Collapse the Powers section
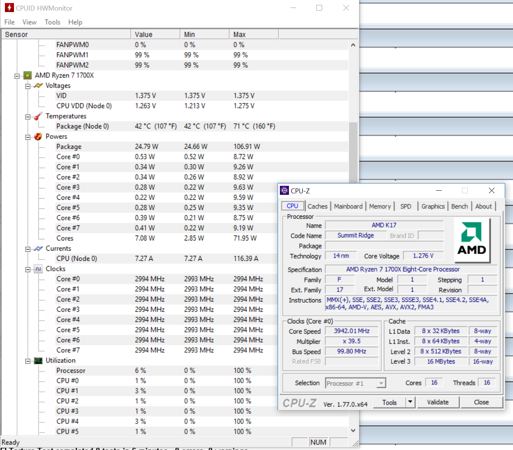 click(x=28, y=137)
